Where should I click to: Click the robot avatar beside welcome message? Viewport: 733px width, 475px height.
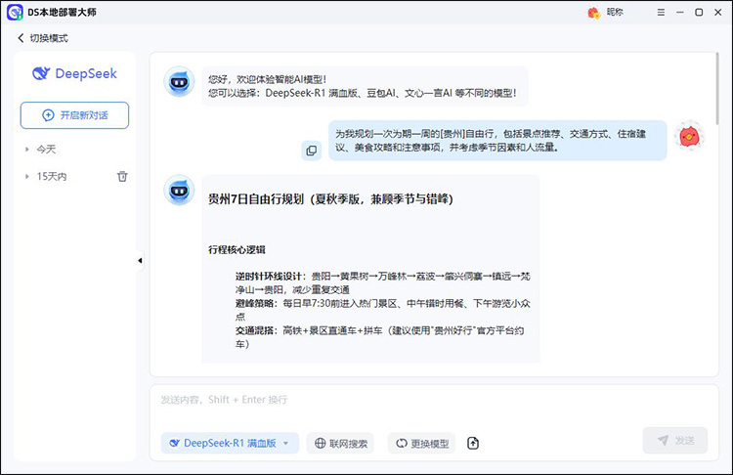[x=179, y=82]
